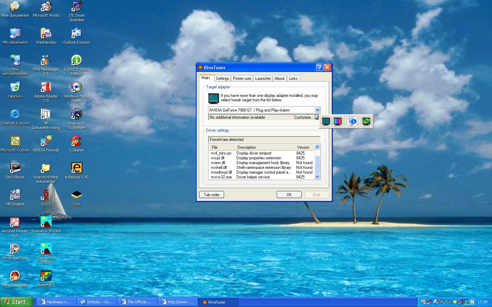Click the RivaTuner help question-mark button
The width and height of the screenshot is (492, 307).
click(319, 68)
